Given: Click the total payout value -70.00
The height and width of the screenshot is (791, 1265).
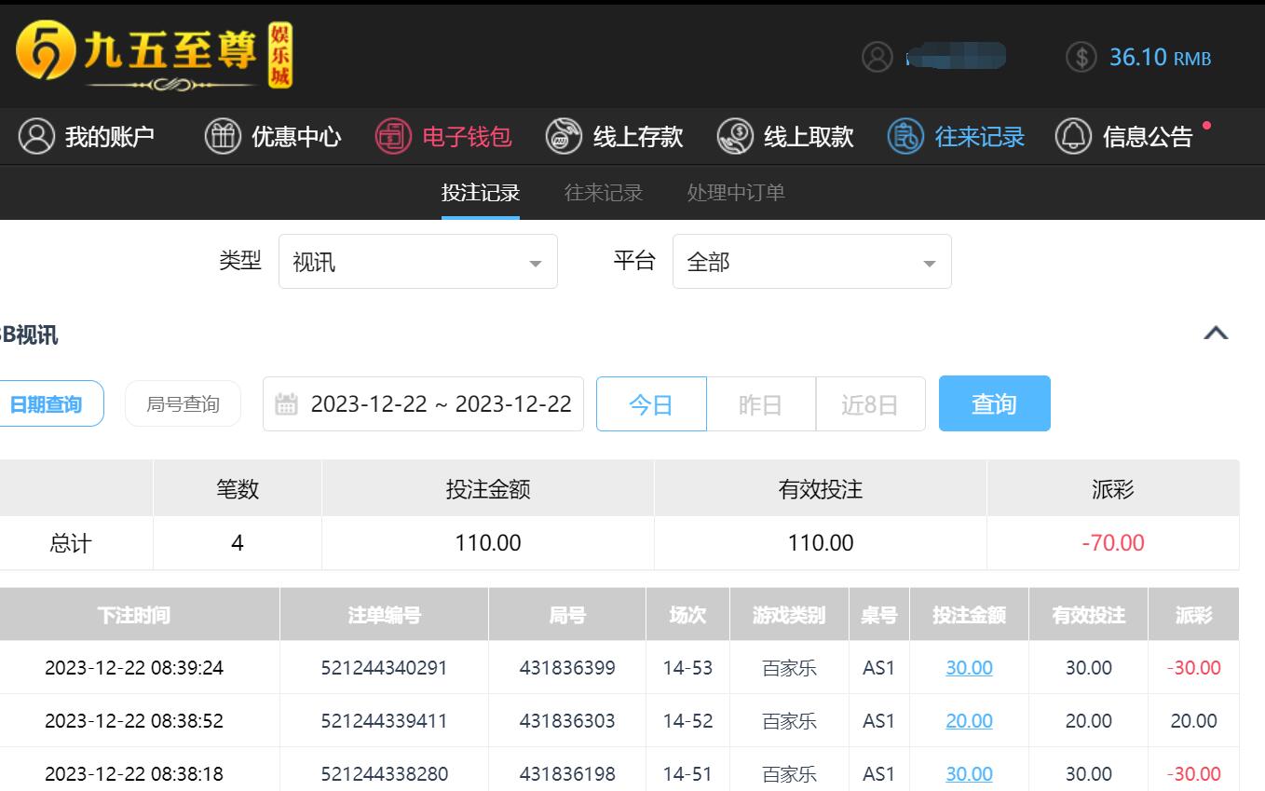Looking at the screenshot, I should 1113,543.
